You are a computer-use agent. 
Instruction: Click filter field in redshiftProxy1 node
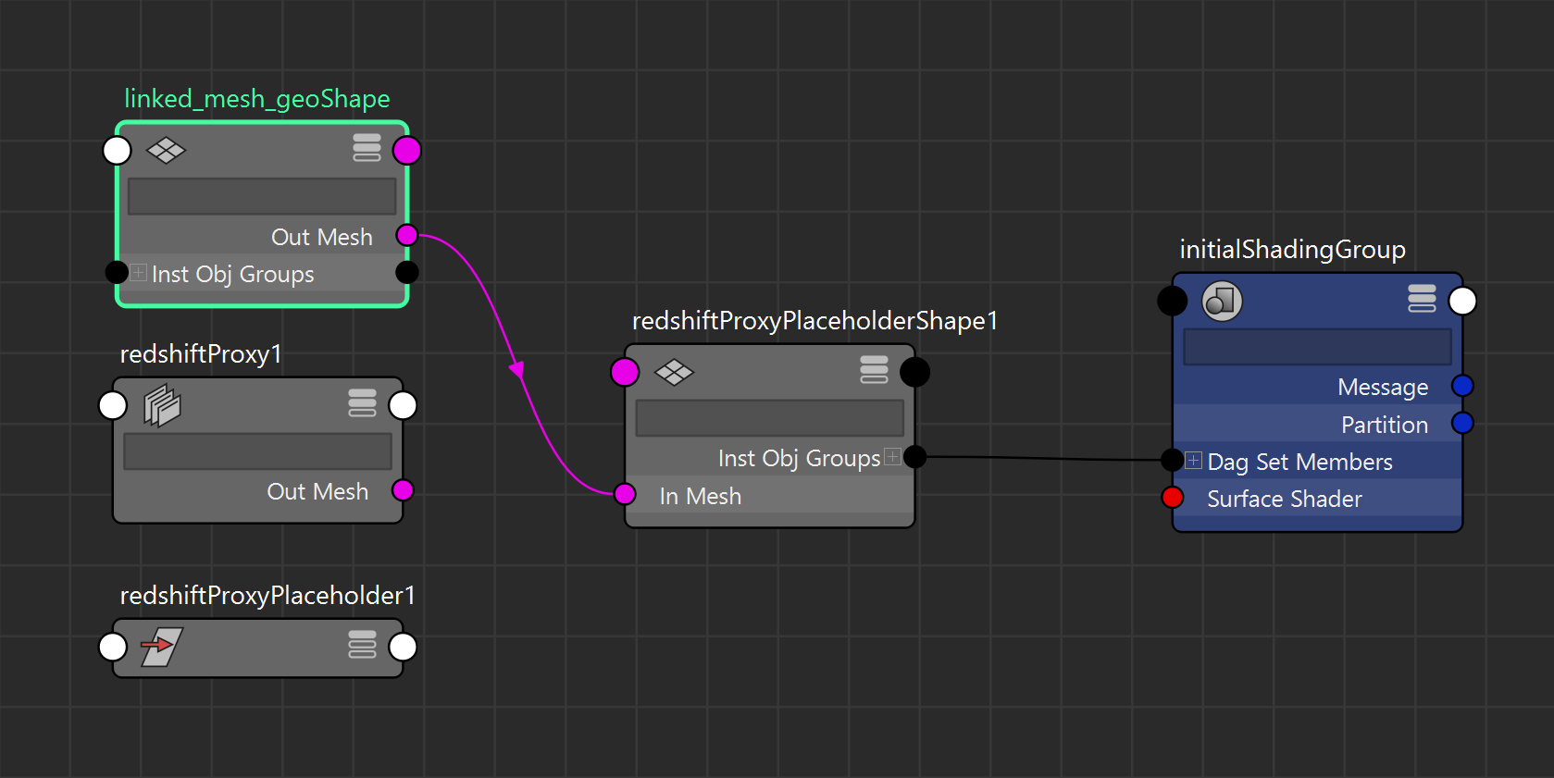click(258, 451)
